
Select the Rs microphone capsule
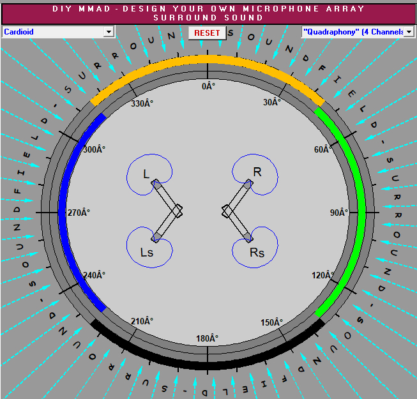click(x=249, y=238)
